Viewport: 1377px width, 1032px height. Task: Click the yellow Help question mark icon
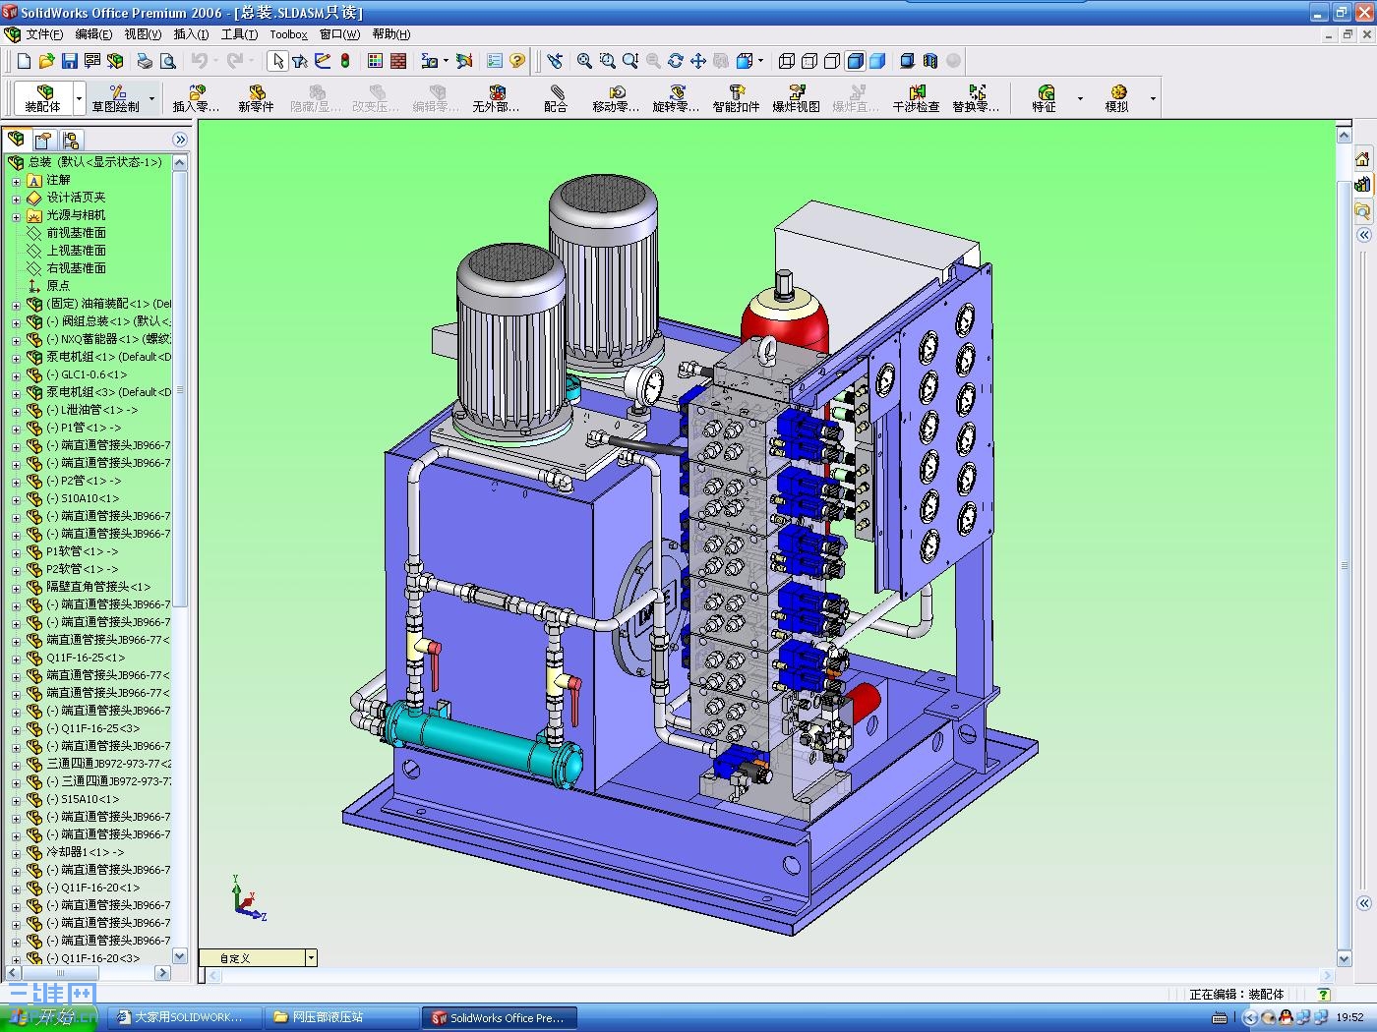(x=517, y=61)
